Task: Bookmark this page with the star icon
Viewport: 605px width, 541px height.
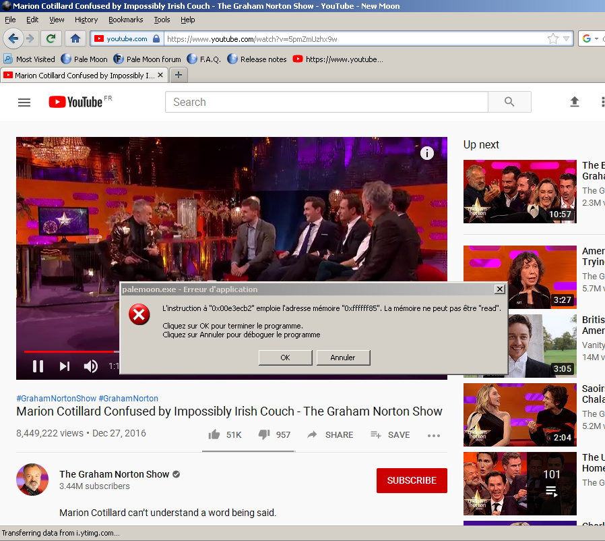Action: [x=553, y=38]
